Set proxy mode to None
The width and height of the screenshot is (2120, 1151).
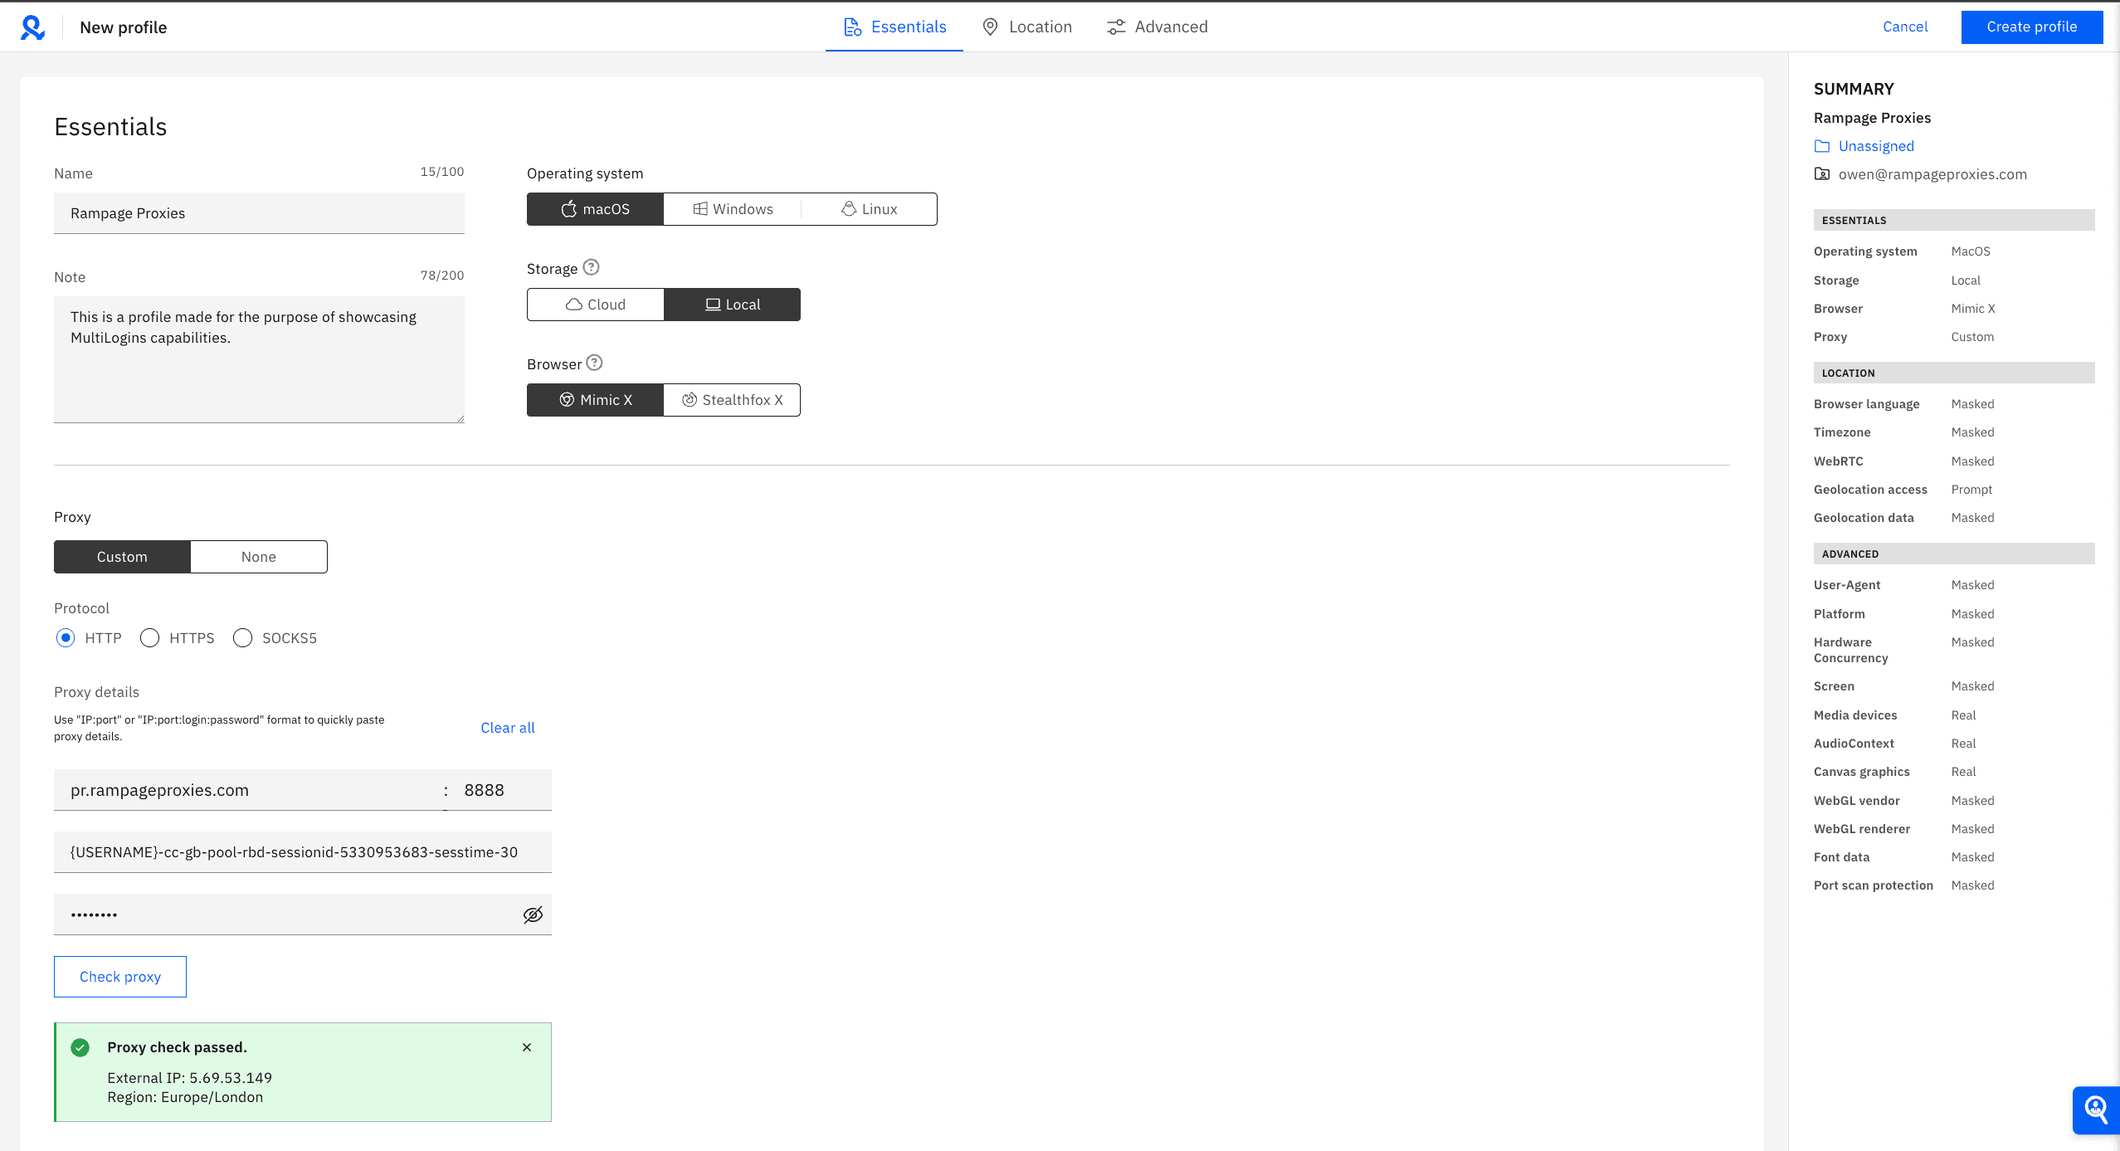coord(259,557)
